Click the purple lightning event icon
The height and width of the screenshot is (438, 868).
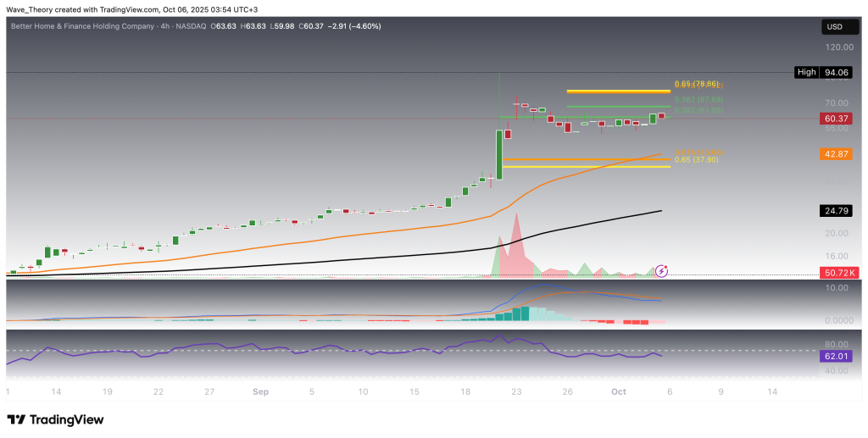point(663,271)
